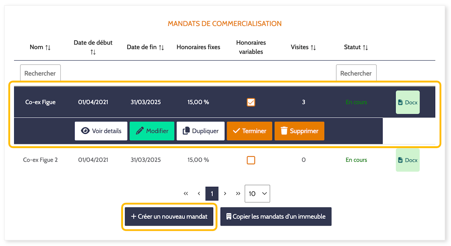Uncheck Honoraires variables for Co-ex Figue
This screenshot has height=246, width=451.
251,102
